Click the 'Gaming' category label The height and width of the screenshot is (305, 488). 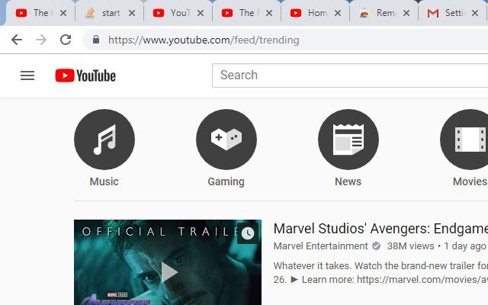[226, 181]
